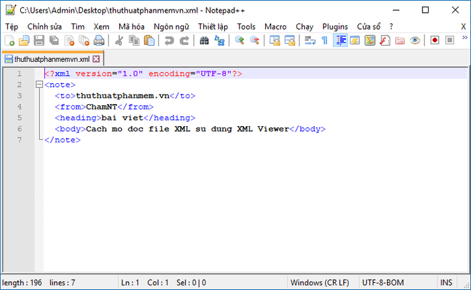The width and height of the screenshot is (471, 290).
Task: Toggle word wrap toolbar icon
Action: click(x=310, y=40)
